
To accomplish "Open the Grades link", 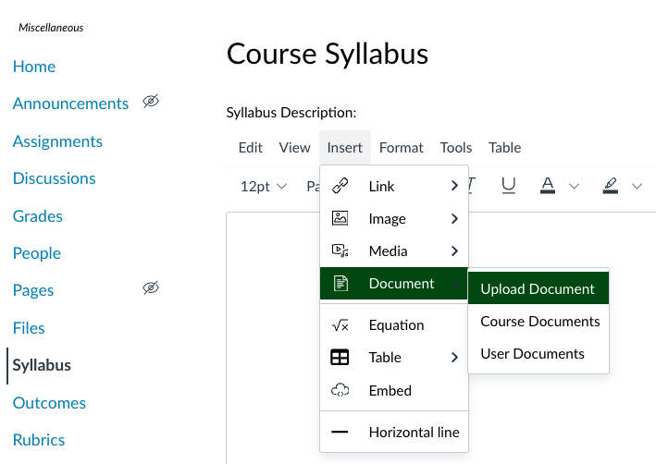I will tap(37, 216).
